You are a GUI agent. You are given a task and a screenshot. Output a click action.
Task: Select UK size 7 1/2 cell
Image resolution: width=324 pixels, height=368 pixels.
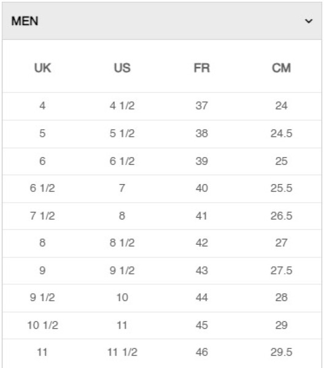click(x=42, y=216)
